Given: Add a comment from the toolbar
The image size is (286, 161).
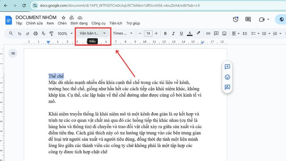Looking at the screenshot, I should [x=216, y=34].
